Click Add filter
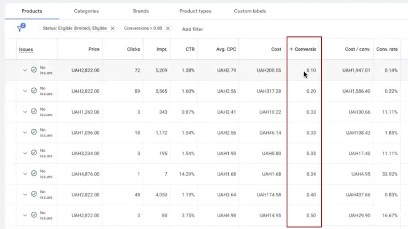Image resolution: width=408 pixels, height=229 pixels. pos(192,29)
